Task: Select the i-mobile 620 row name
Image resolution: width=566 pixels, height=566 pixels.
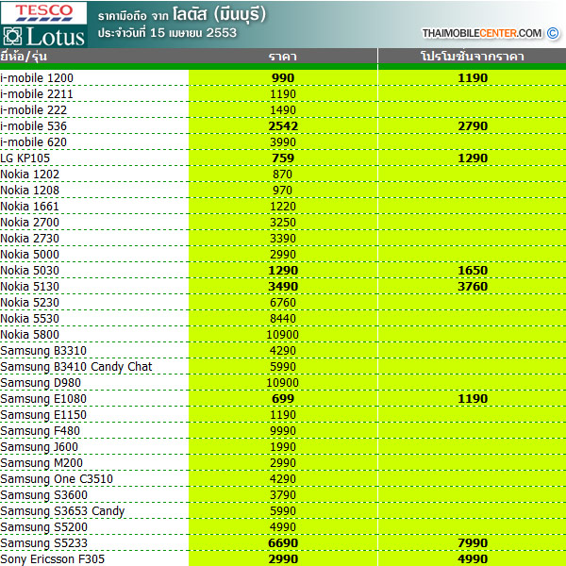Action: tap(34, 142)
